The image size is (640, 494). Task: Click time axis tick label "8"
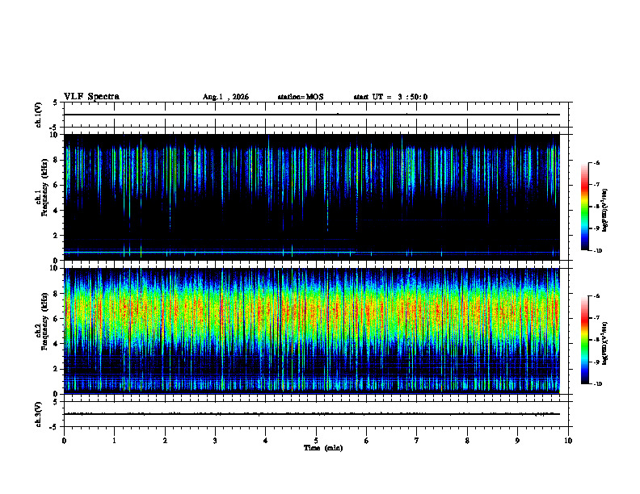coord(467,441)
